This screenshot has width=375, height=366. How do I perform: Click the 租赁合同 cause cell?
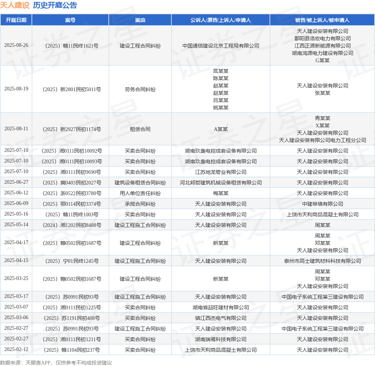click(x=140, y=129)
